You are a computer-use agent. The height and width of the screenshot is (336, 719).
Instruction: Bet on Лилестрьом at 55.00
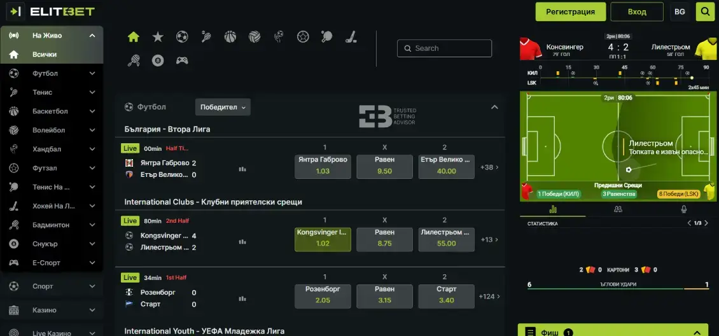point(447,239)
